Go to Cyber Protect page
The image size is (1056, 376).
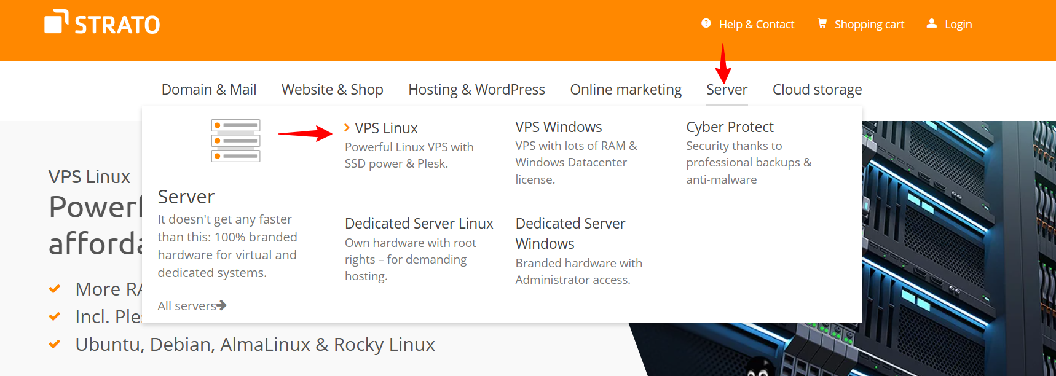point(730,127)
